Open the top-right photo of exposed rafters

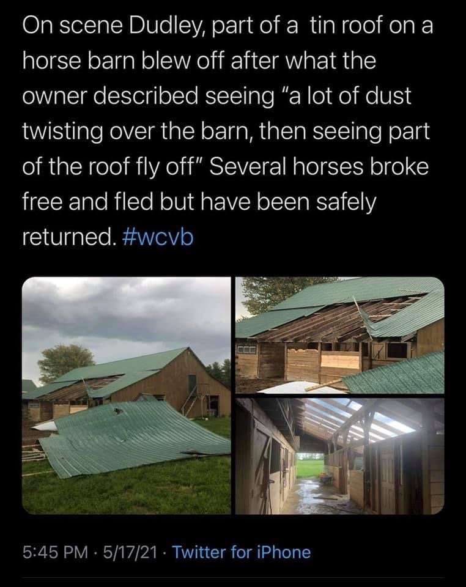340,335
